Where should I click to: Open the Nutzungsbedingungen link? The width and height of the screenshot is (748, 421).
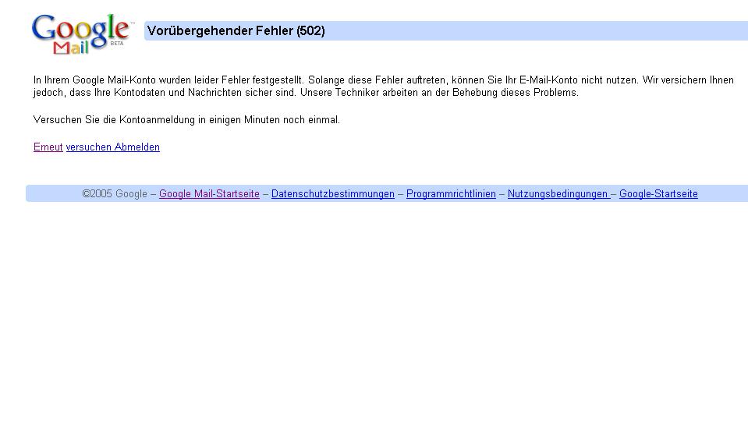click(x=558, y=193)
